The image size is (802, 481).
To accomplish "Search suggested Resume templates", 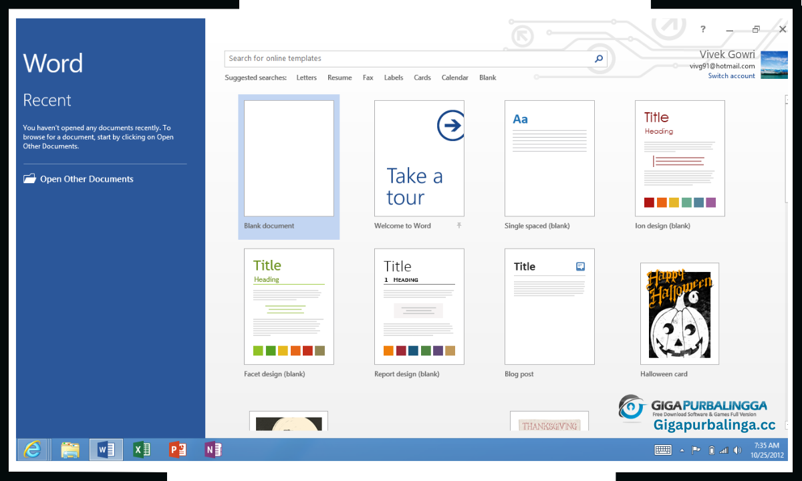I will (340, 77).
